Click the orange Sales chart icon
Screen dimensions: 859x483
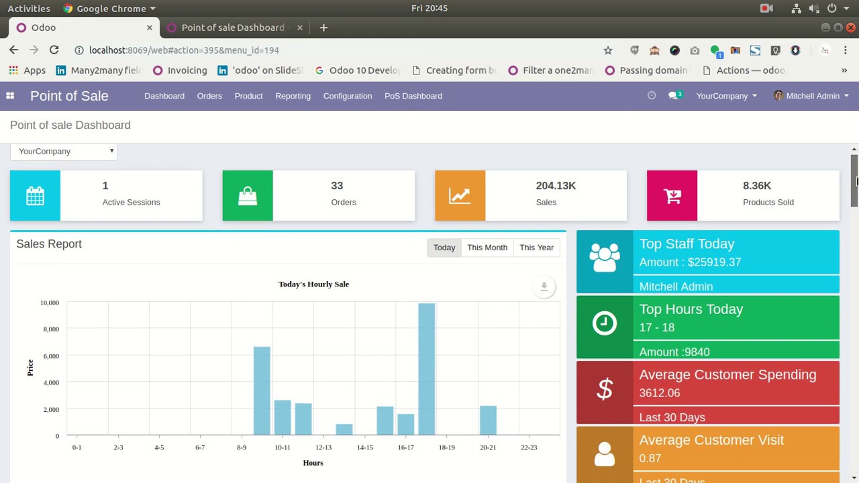pyautogui.click(x=460, y=195)
